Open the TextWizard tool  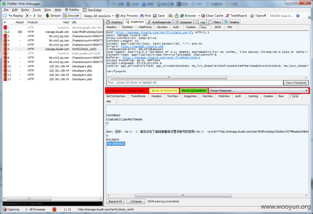pyautogui.click(x=236, y=16)
